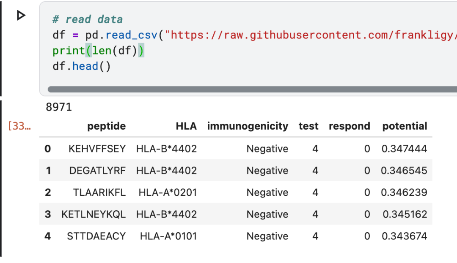Click the "immunogenicity" column header
Screen dimensions: 457x263
coord(248,126)
